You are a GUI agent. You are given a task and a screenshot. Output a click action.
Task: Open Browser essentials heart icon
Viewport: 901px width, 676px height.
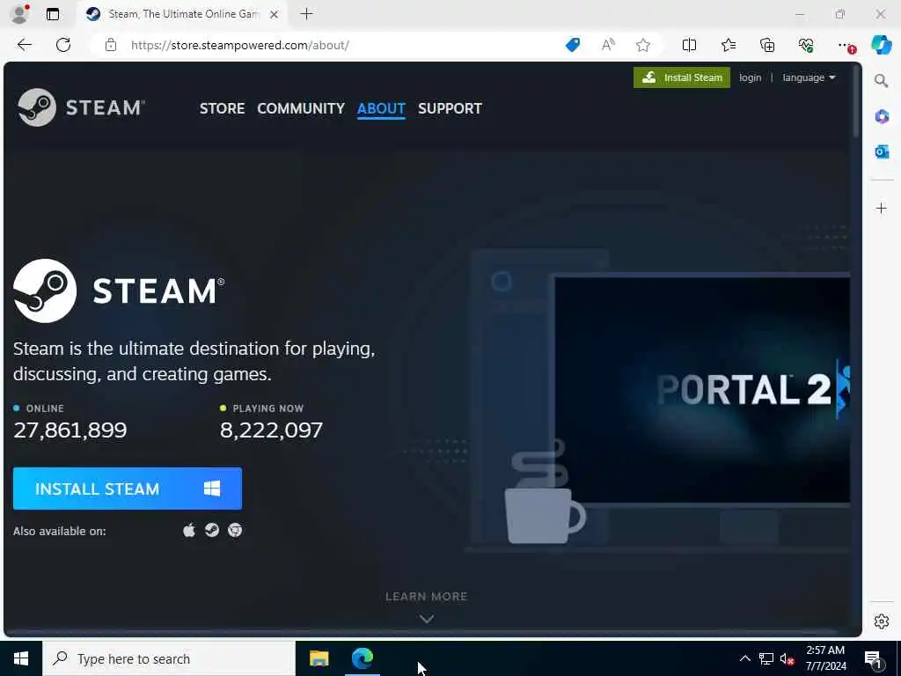[806, 45]
